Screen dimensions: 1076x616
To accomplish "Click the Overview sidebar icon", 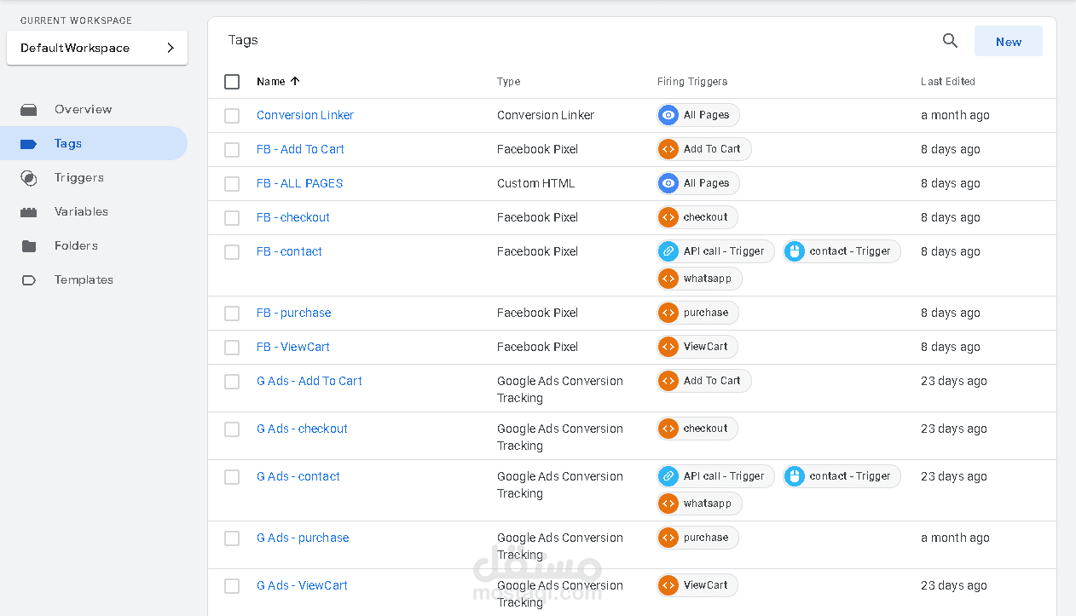I will [29, 110].
